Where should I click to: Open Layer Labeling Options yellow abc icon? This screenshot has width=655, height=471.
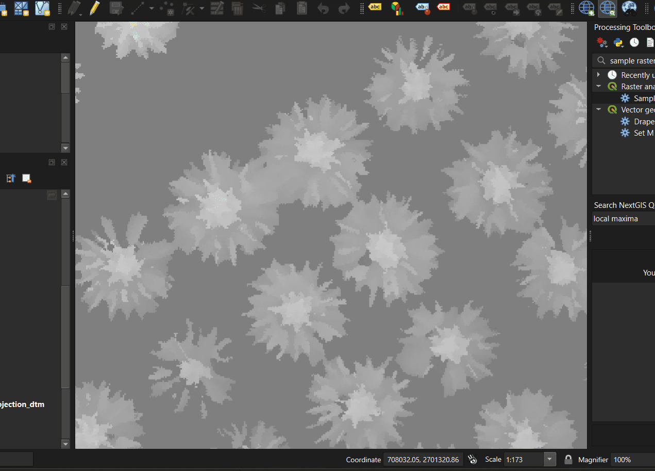(375, 7)
